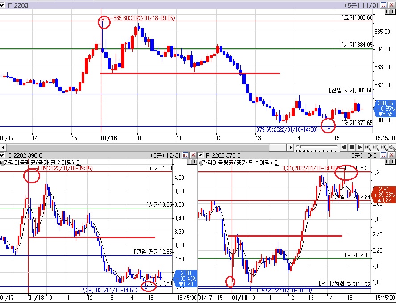Click the 2.39(2022/01/18-14:50) call low annotation
The width and height of the screenshot is (396, 303).
tap(109, 291)
